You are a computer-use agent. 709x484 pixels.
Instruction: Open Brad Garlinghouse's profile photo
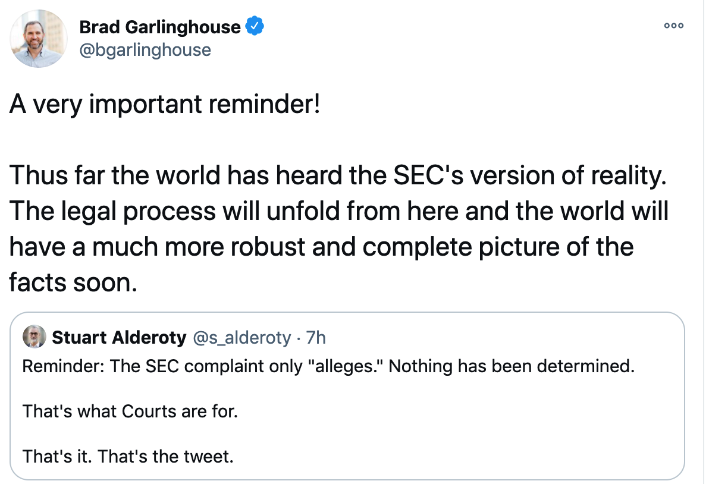pos(37,39)
